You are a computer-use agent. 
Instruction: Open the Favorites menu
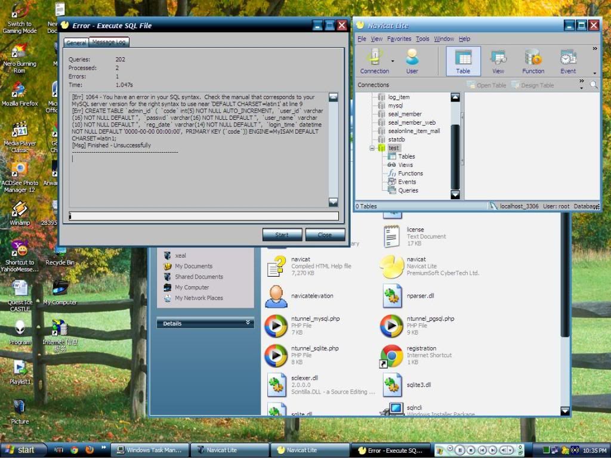point(399,39)
